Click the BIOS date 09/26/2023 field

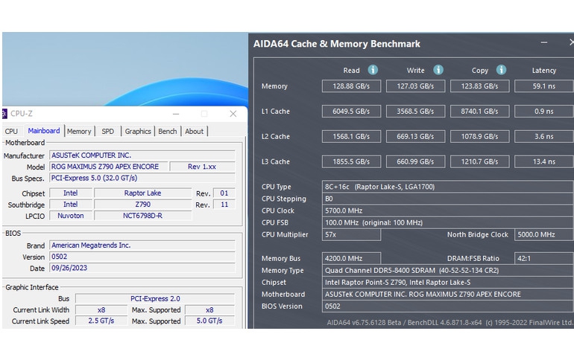142,268
